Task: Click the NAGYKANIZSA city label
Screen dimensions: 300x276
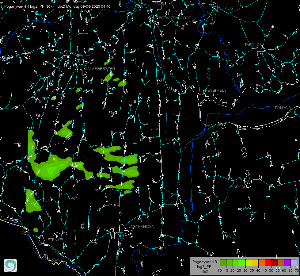Action: (141, 226)
